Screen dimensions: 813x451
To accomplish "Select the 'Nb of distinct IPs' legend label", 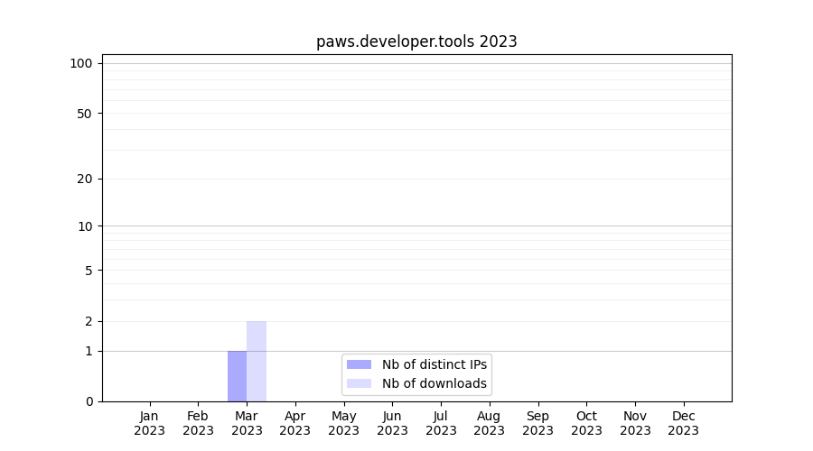I will 434,364.
